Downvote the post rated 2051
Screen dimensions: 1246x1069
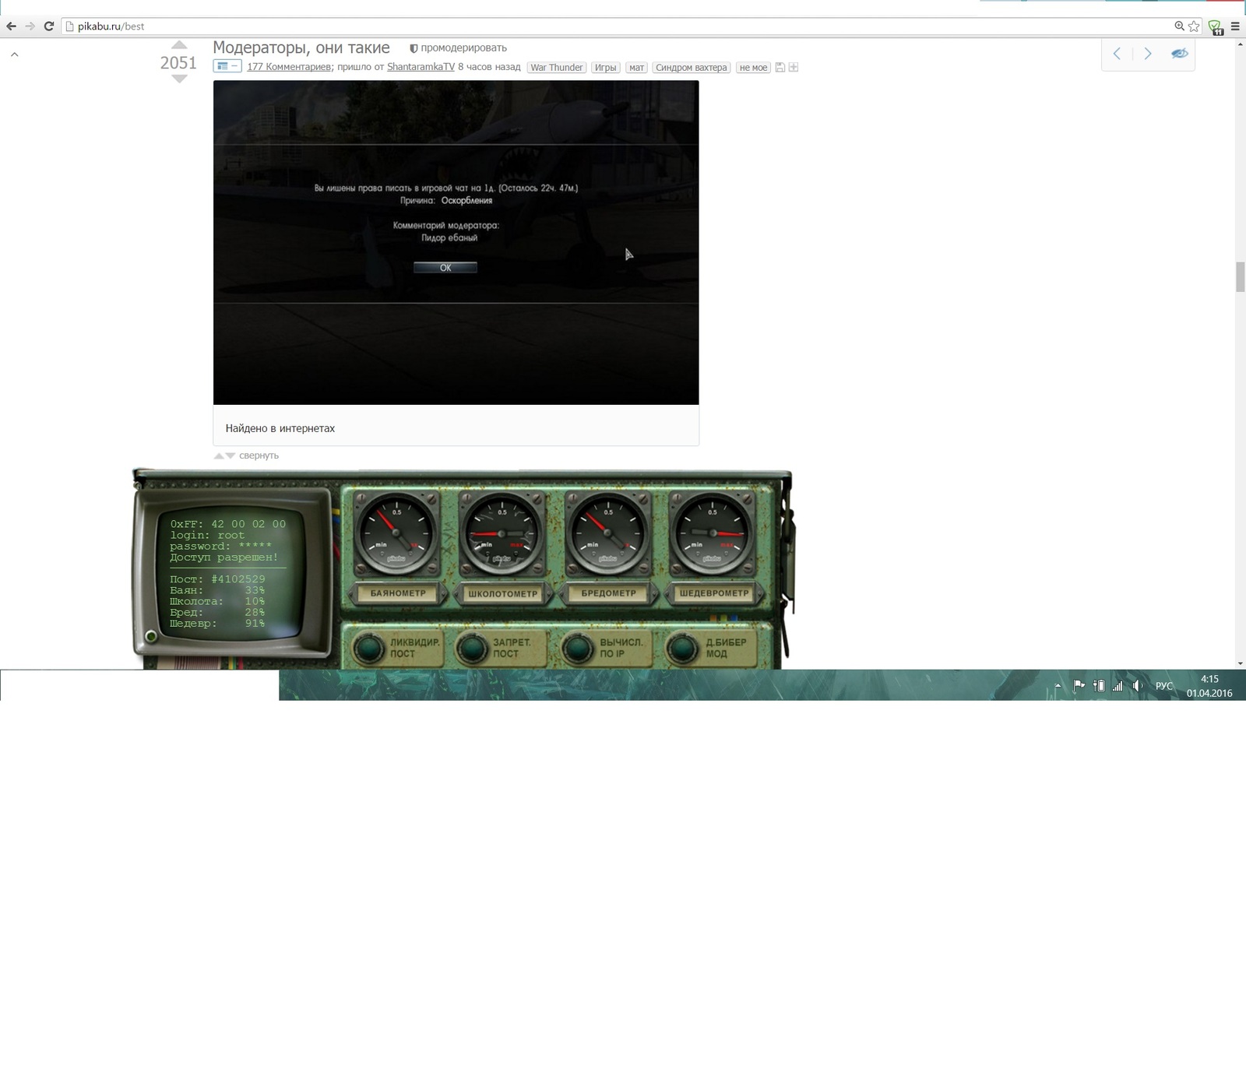coord(178,79)
